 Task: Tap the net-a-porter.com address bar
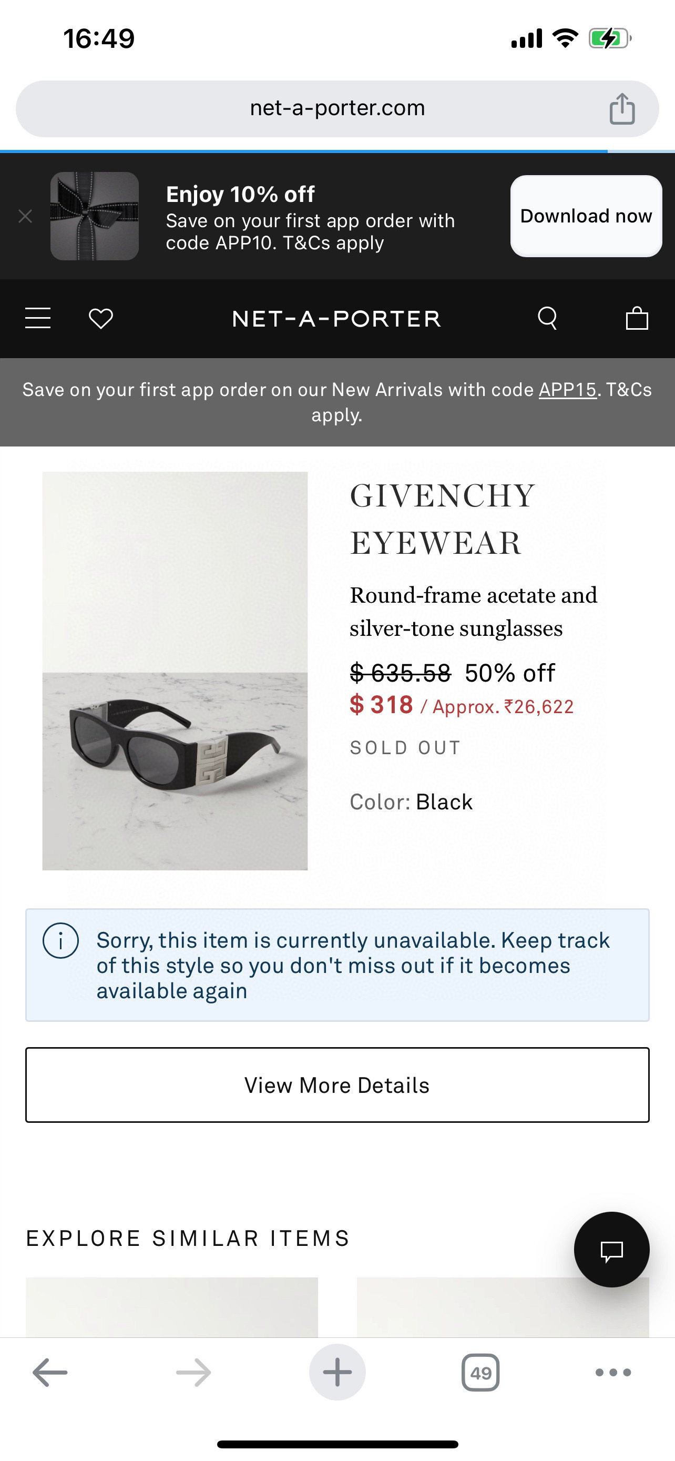pyautogui.click(x=337, y=108)
